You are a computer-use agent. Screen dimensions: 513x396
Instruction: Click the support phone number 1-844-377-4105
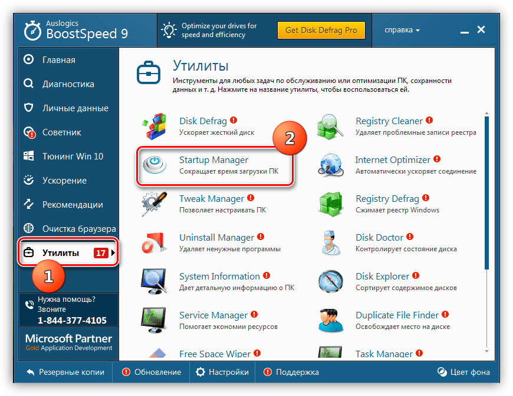point(72,320)
